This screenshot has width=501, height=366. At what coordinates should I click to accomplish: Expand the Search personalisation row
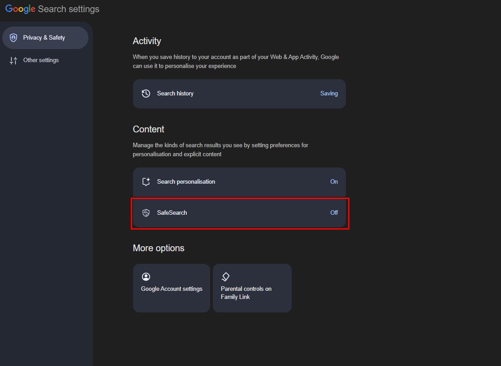click(239, 181)
